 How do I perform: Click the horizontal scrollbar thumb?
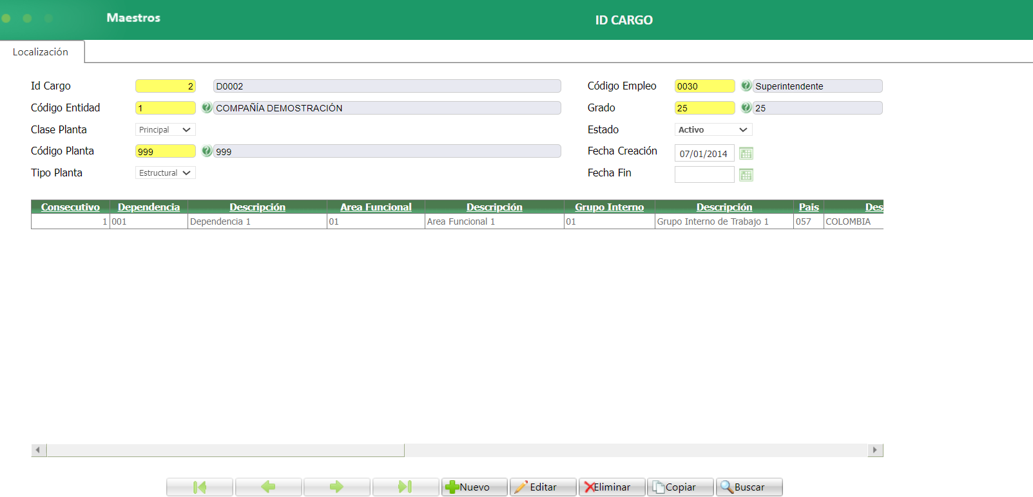pos(226,450)
